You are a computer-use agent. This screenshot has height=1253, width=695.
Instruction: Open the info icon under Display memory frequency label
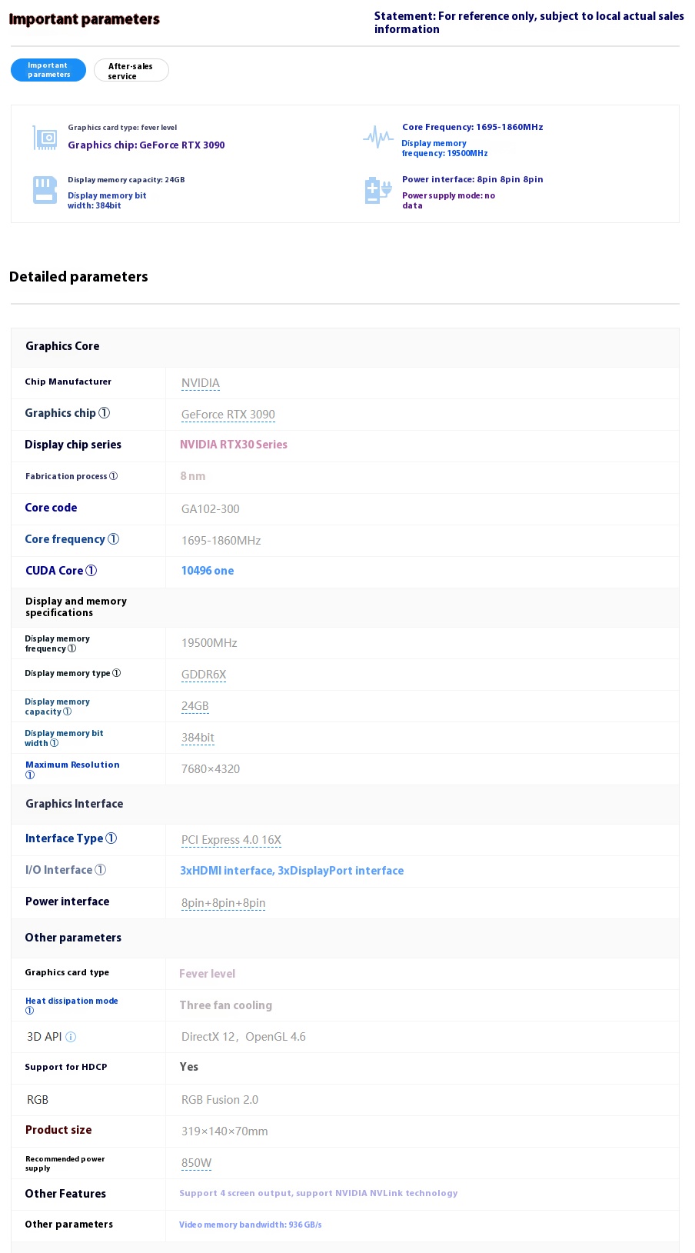pos(72,648)
